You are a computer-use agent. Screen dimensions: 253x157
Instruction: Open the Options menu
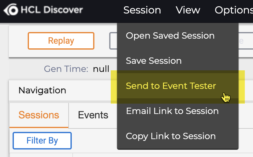tap(233, 10)
